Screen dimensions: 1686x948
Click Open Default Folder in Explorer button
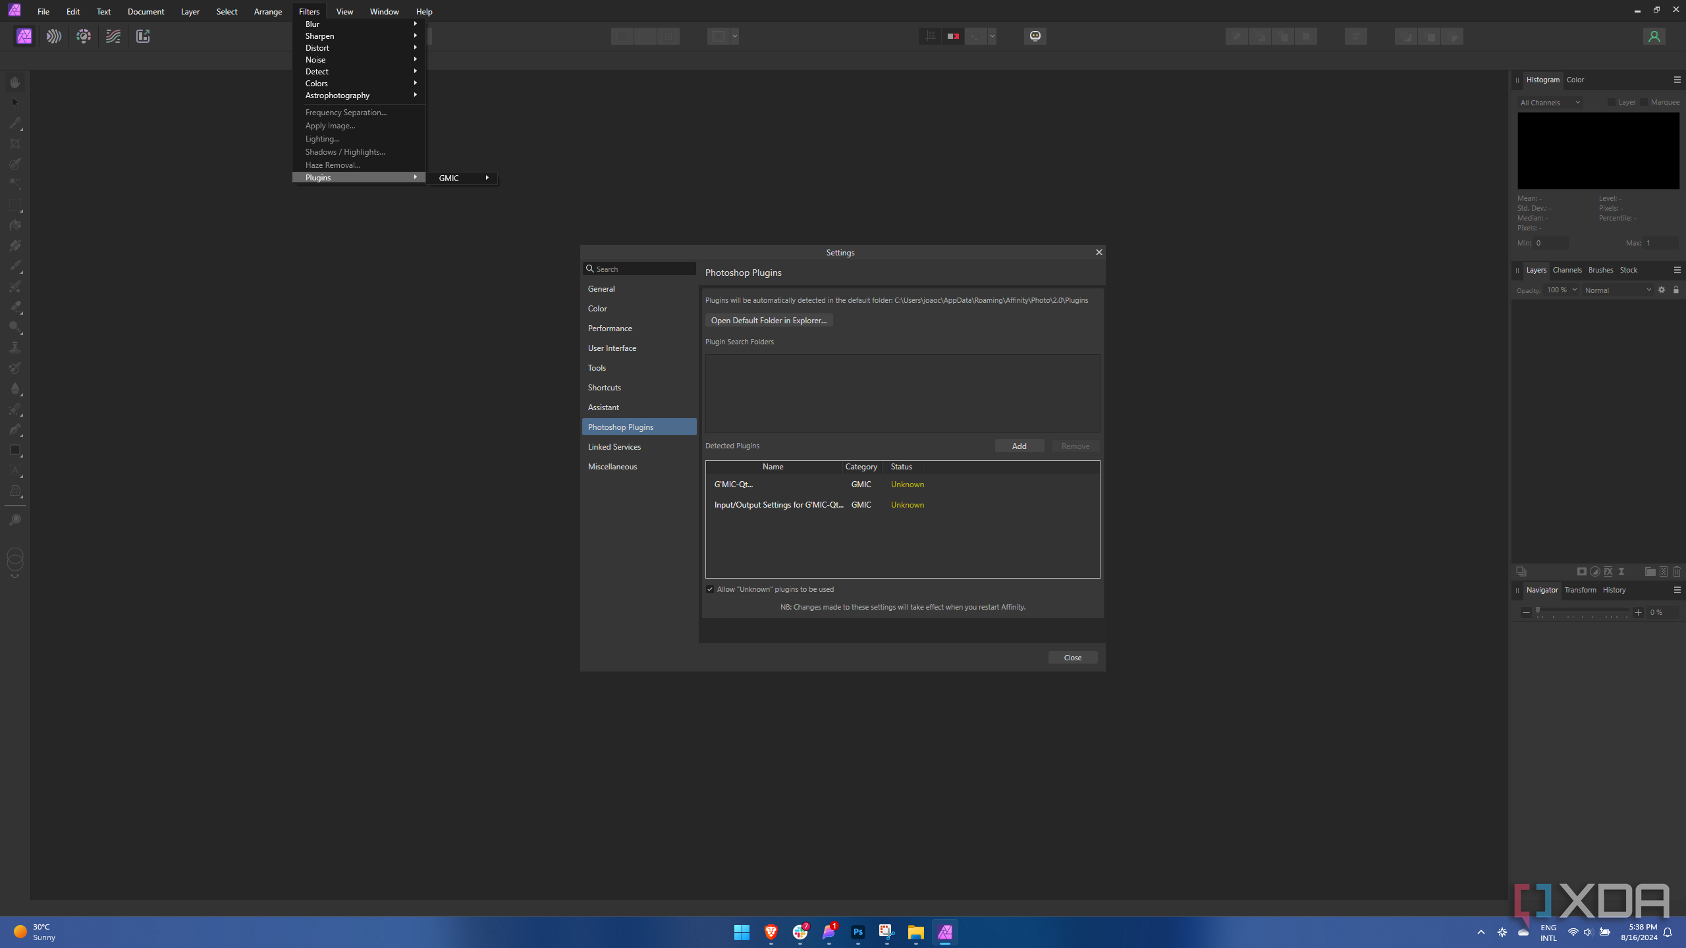(769, 320)
